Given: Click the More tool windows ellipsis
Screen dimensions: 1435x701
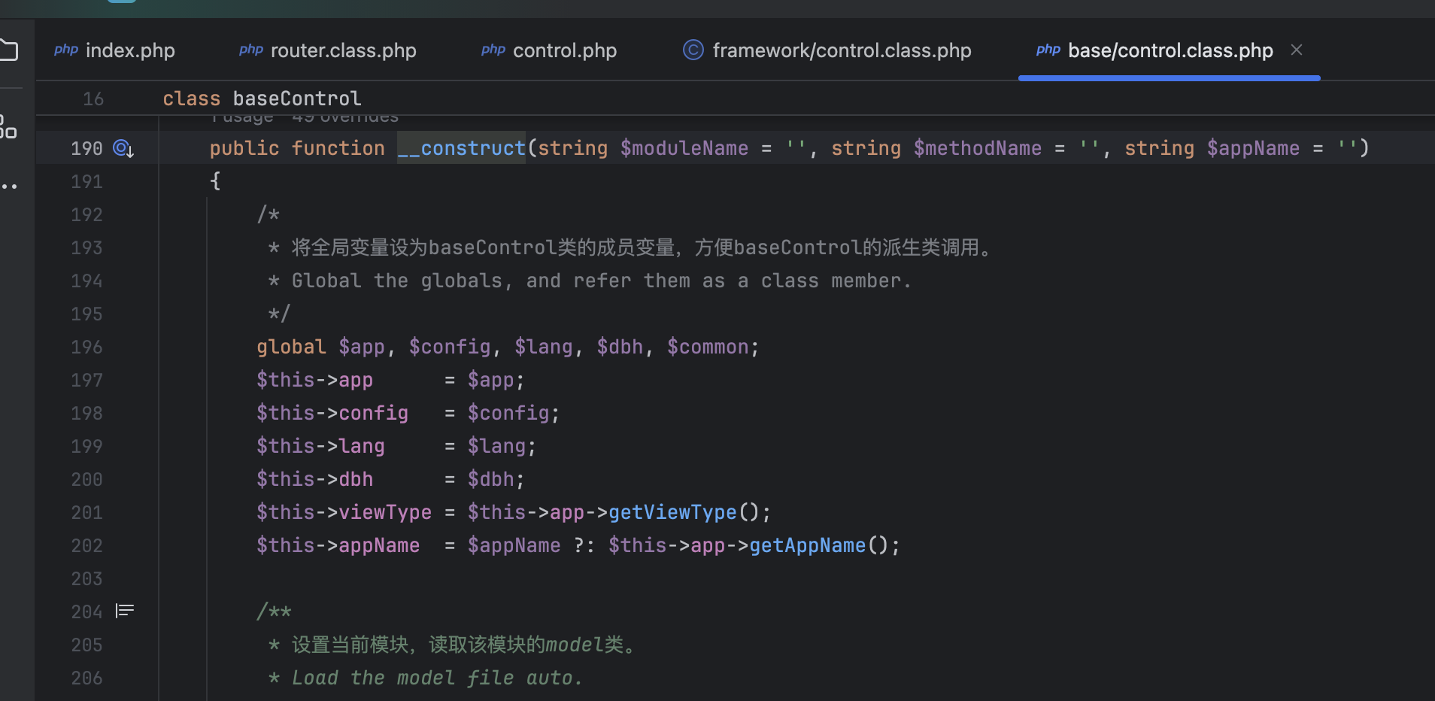Looking at the screenshot, I should (9, 186).
